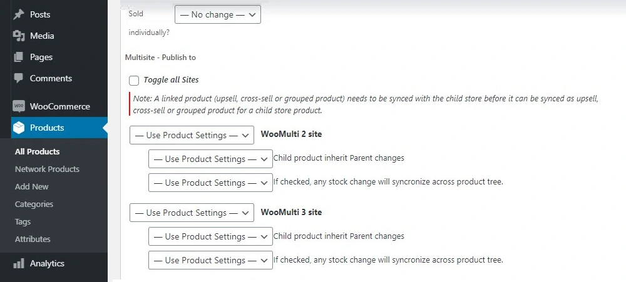Click the WooCommerce logo icon

coord(19,106)
